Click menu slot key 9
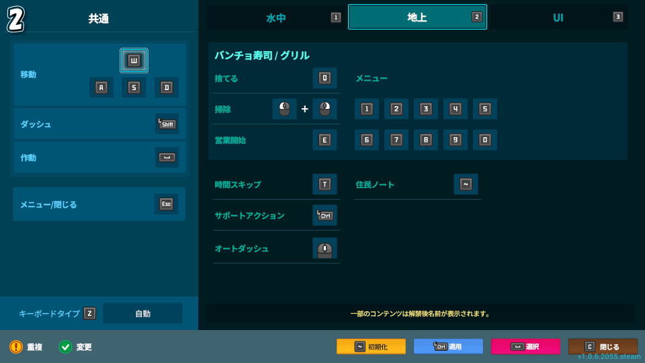The image size is (645, 363). tap(455, 140)
